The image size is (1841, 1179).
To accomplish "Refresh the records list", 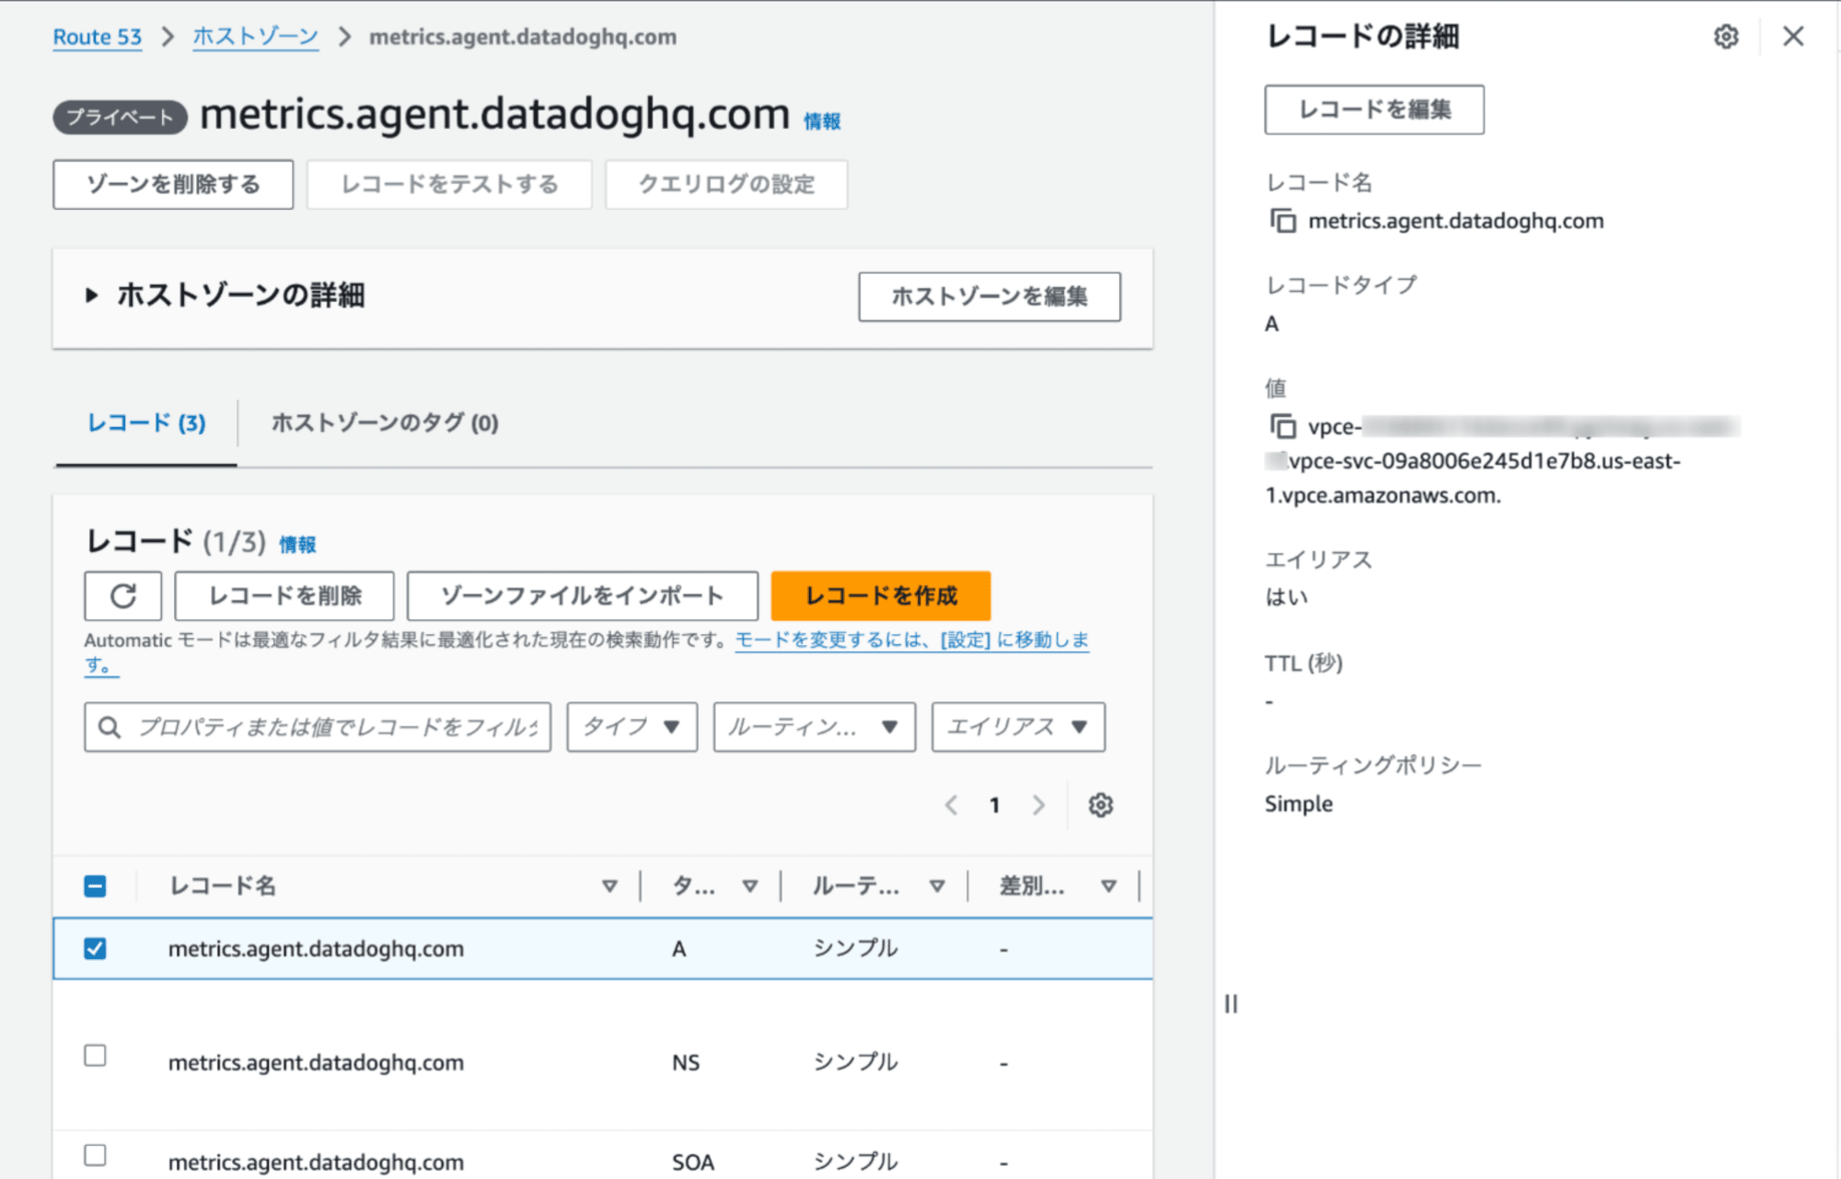I will pos(123,596).
